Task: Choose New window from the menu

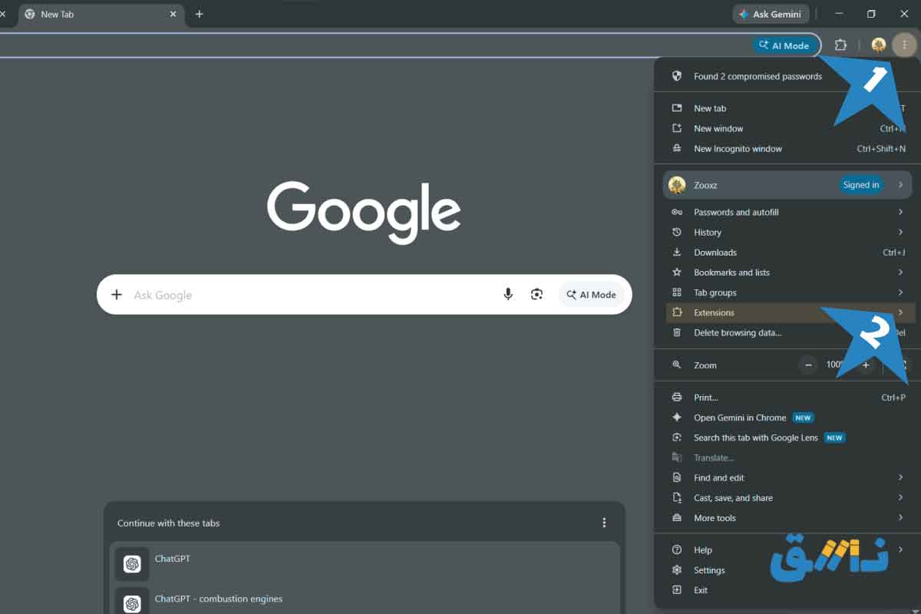Action: pos(787,128)
